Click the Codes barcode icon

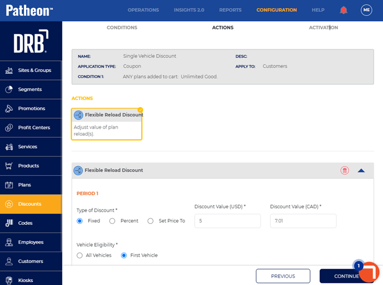tap(9, 223)
